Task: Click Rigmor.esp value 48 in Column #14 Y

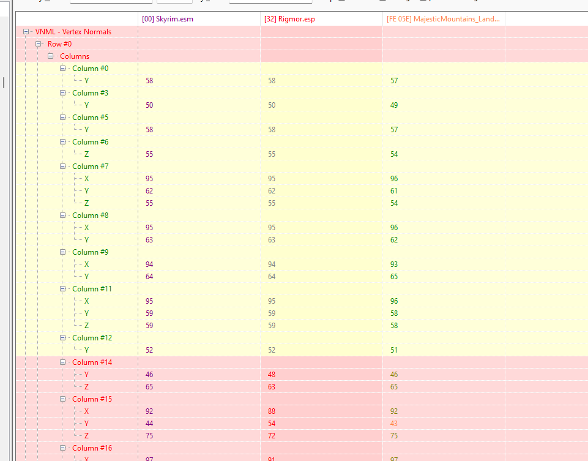Action: (272, 375)
